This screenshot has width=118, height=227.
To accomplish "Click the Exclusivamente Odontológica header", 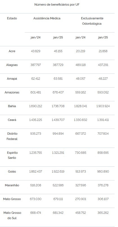I will [x=92, y=21].
